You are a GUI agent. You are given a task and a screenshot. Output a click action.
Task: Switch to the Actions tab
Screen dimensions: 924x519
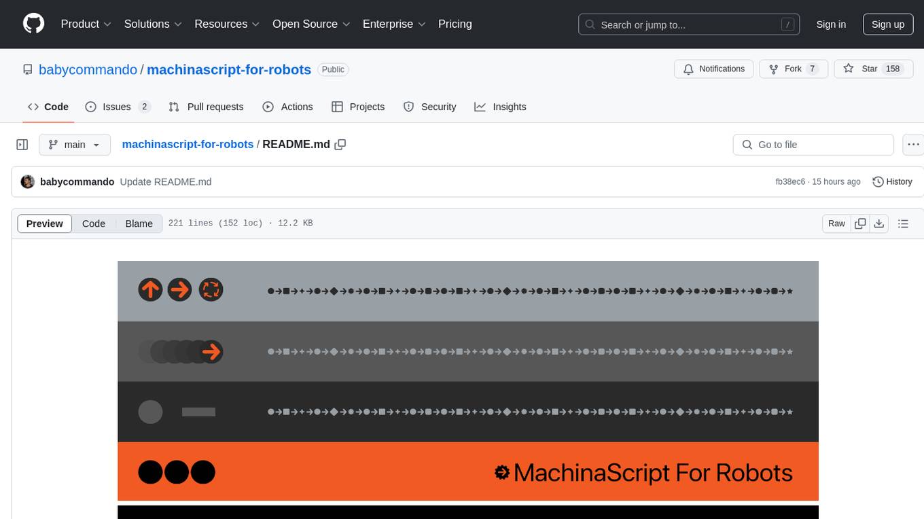click(x=287, y=107)
